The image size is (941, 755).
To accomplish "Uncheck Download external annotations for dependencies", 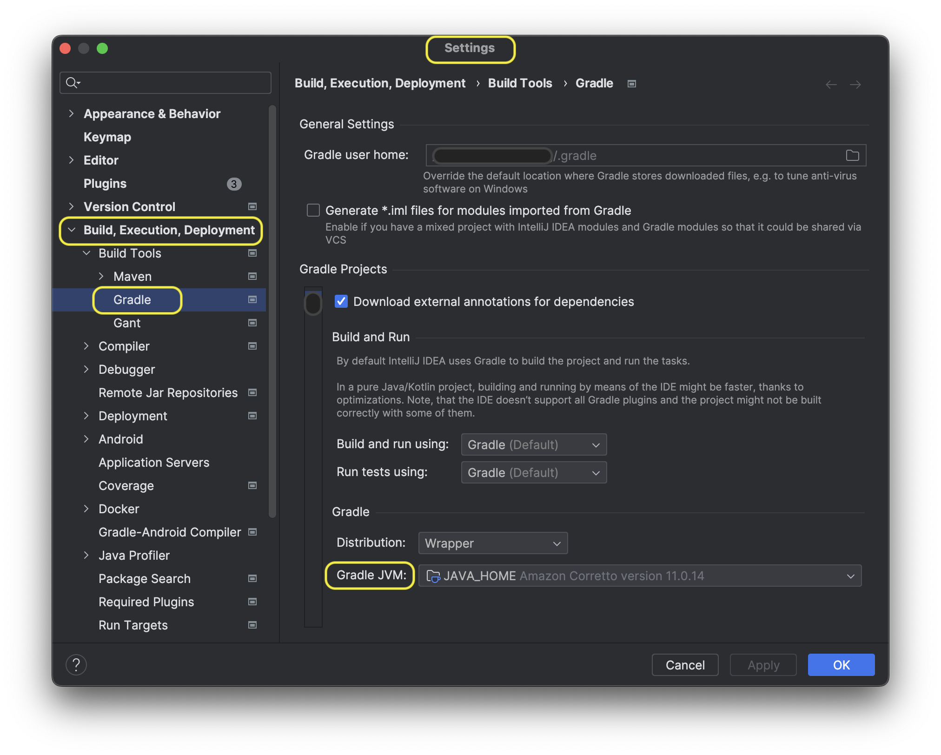I will coord(341,301).
